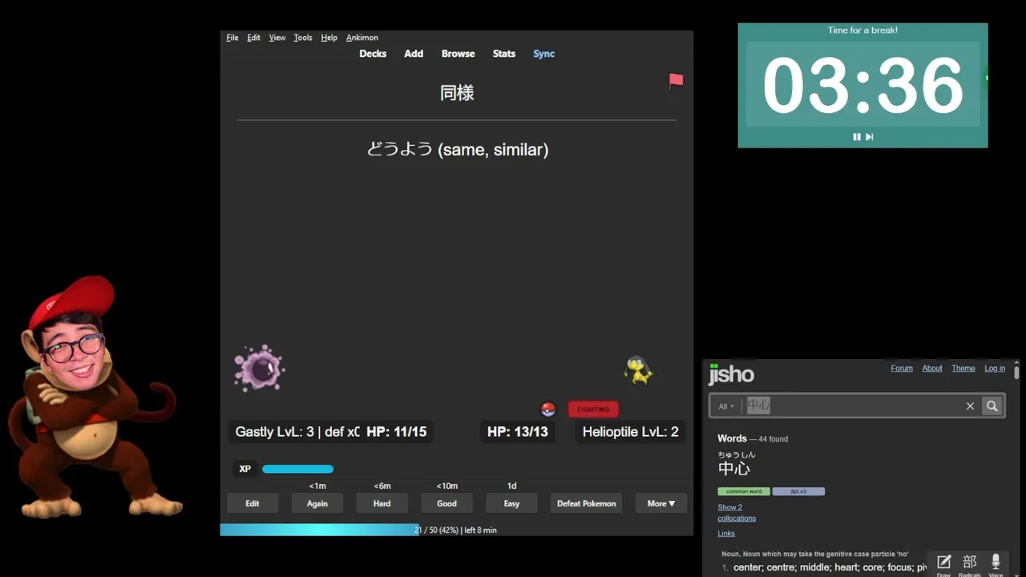
Task: Open the Jisho Theme link
Action: 963,369
